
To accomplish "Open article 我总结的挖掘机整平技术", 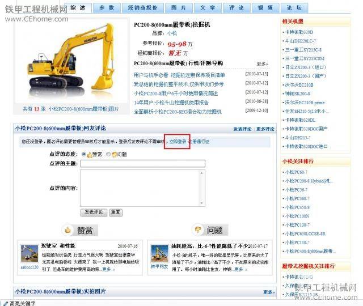I will point(179,84).
